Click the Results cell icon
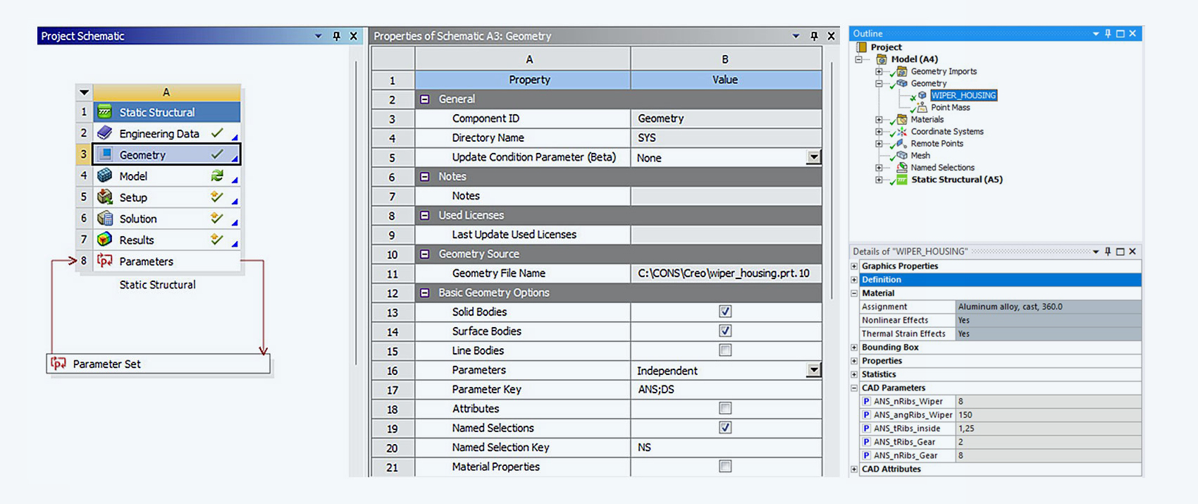This screenshot has height=504, width=1198. point(105,239)
